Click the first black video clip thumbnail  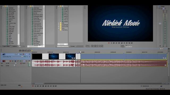[37, 56]
